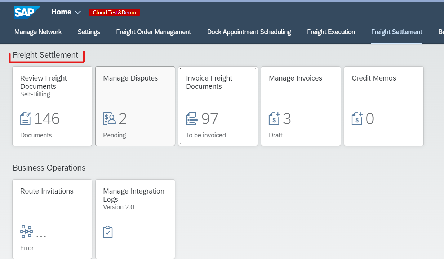Screen dimensions: 444x259
Task: Select the Manage Network menu item
Action: pyautogui.click(x=38, y=32)
